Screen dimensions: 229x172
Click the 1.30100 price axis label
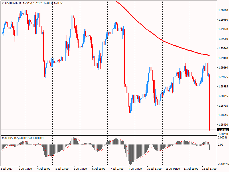[x=223, y=10]
